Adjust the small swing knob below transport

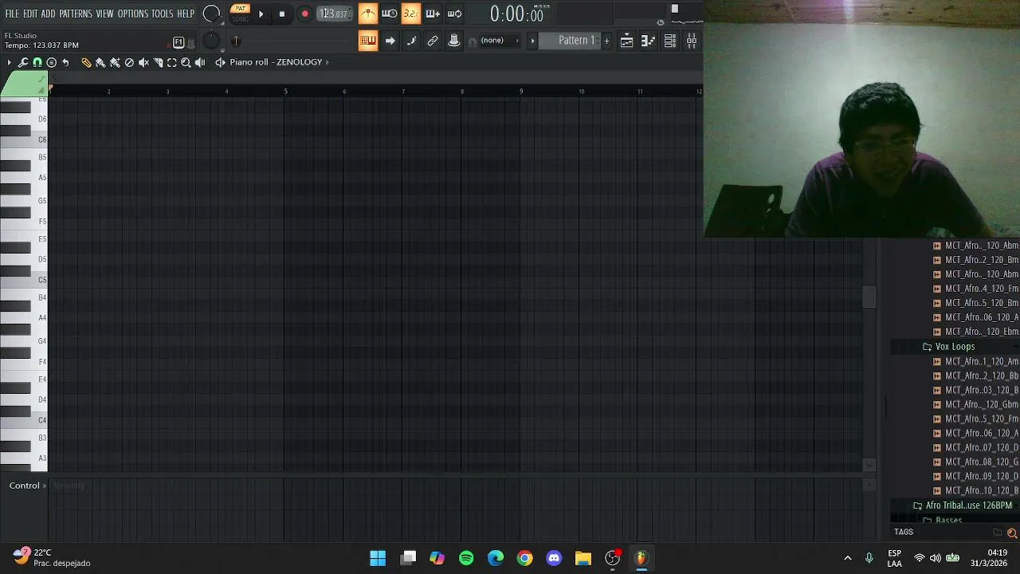point(236,41)
